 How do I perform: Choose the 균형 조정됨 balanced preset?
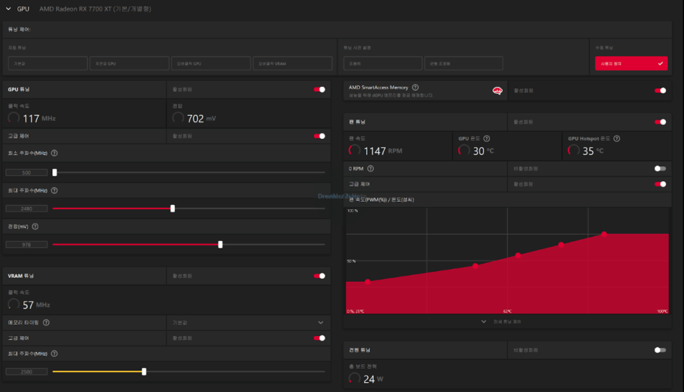click(x=464, y=63)
